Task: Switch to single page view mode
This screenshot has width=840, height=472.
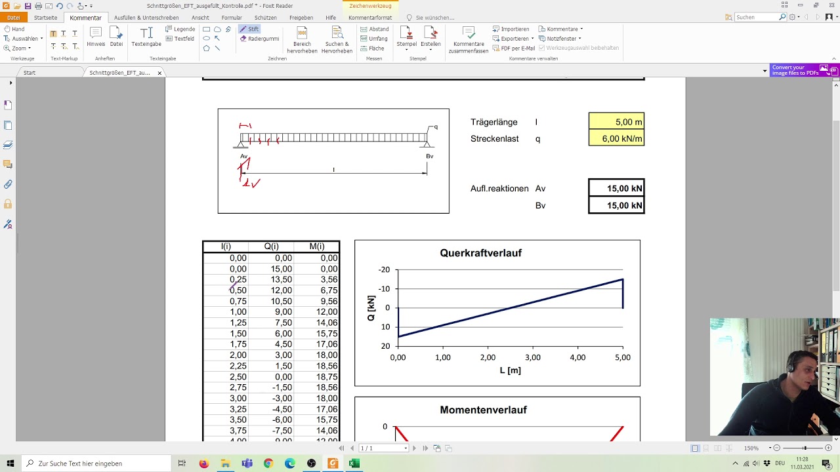Action: 695,448
